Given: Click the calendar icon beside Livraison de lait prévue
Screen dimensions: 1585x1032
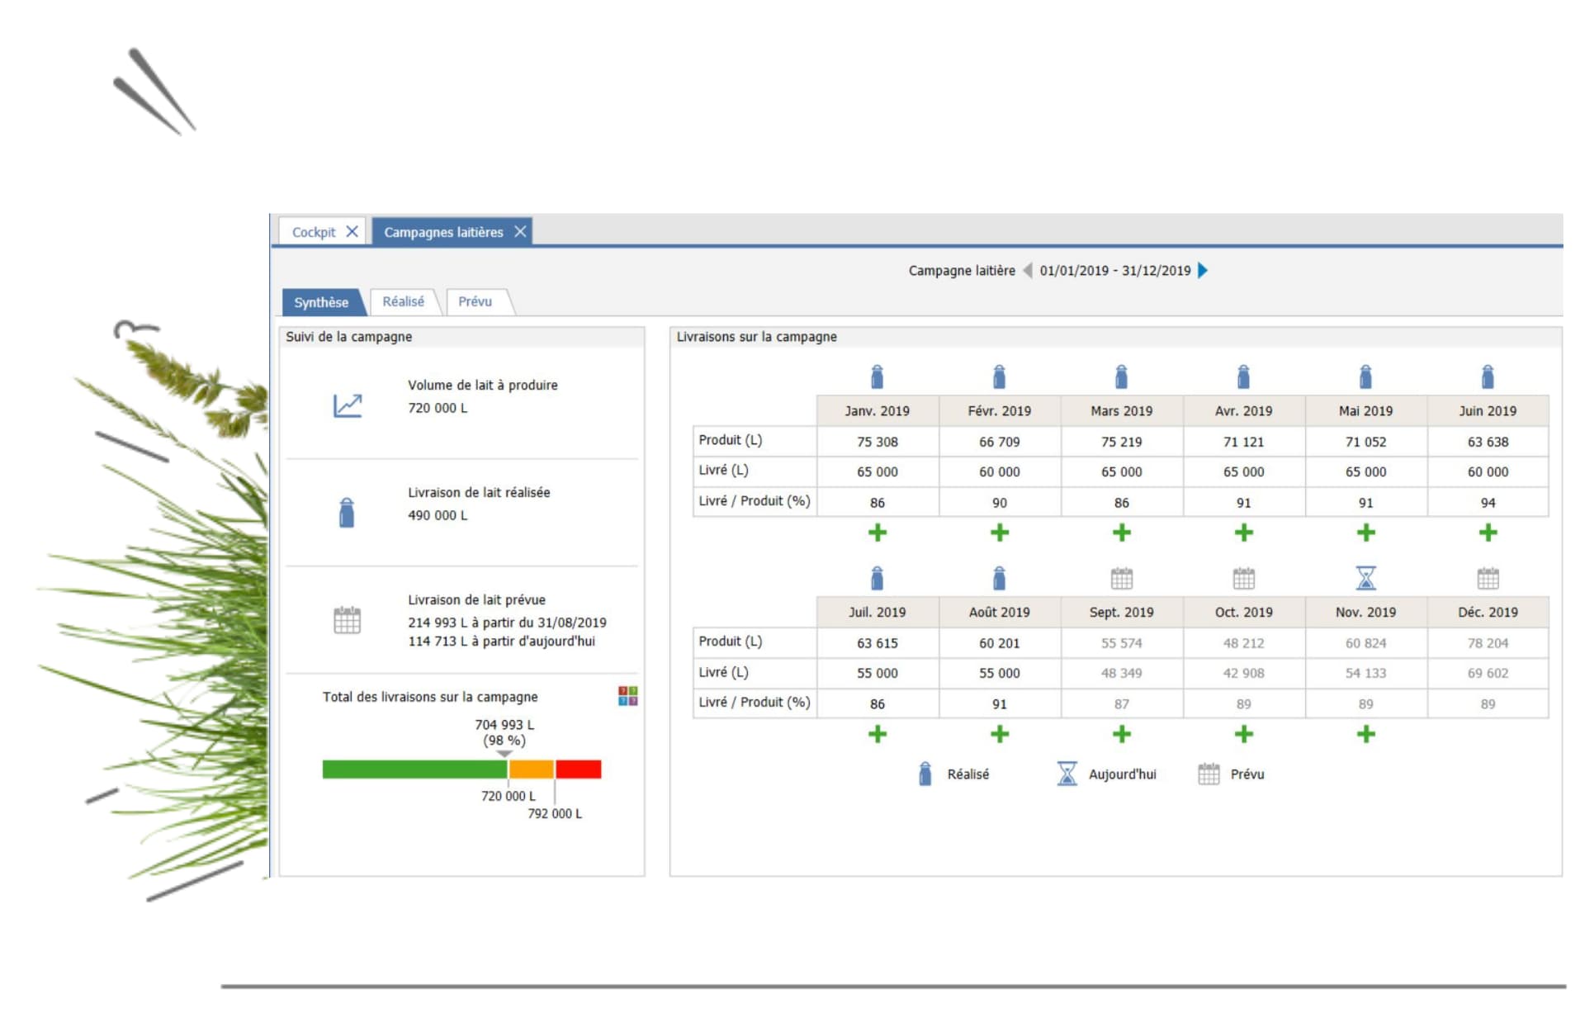Looking at the screenshot, I should 347,620.
